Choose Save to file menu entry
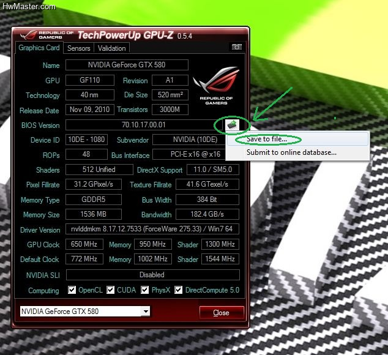 [298, 139]
